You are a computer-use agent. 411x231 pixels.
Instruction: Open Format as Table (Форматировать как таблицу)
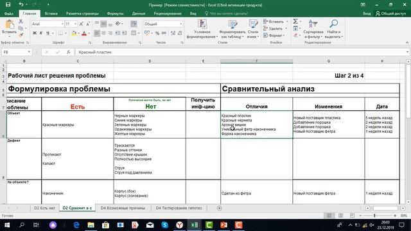point(232,29)
